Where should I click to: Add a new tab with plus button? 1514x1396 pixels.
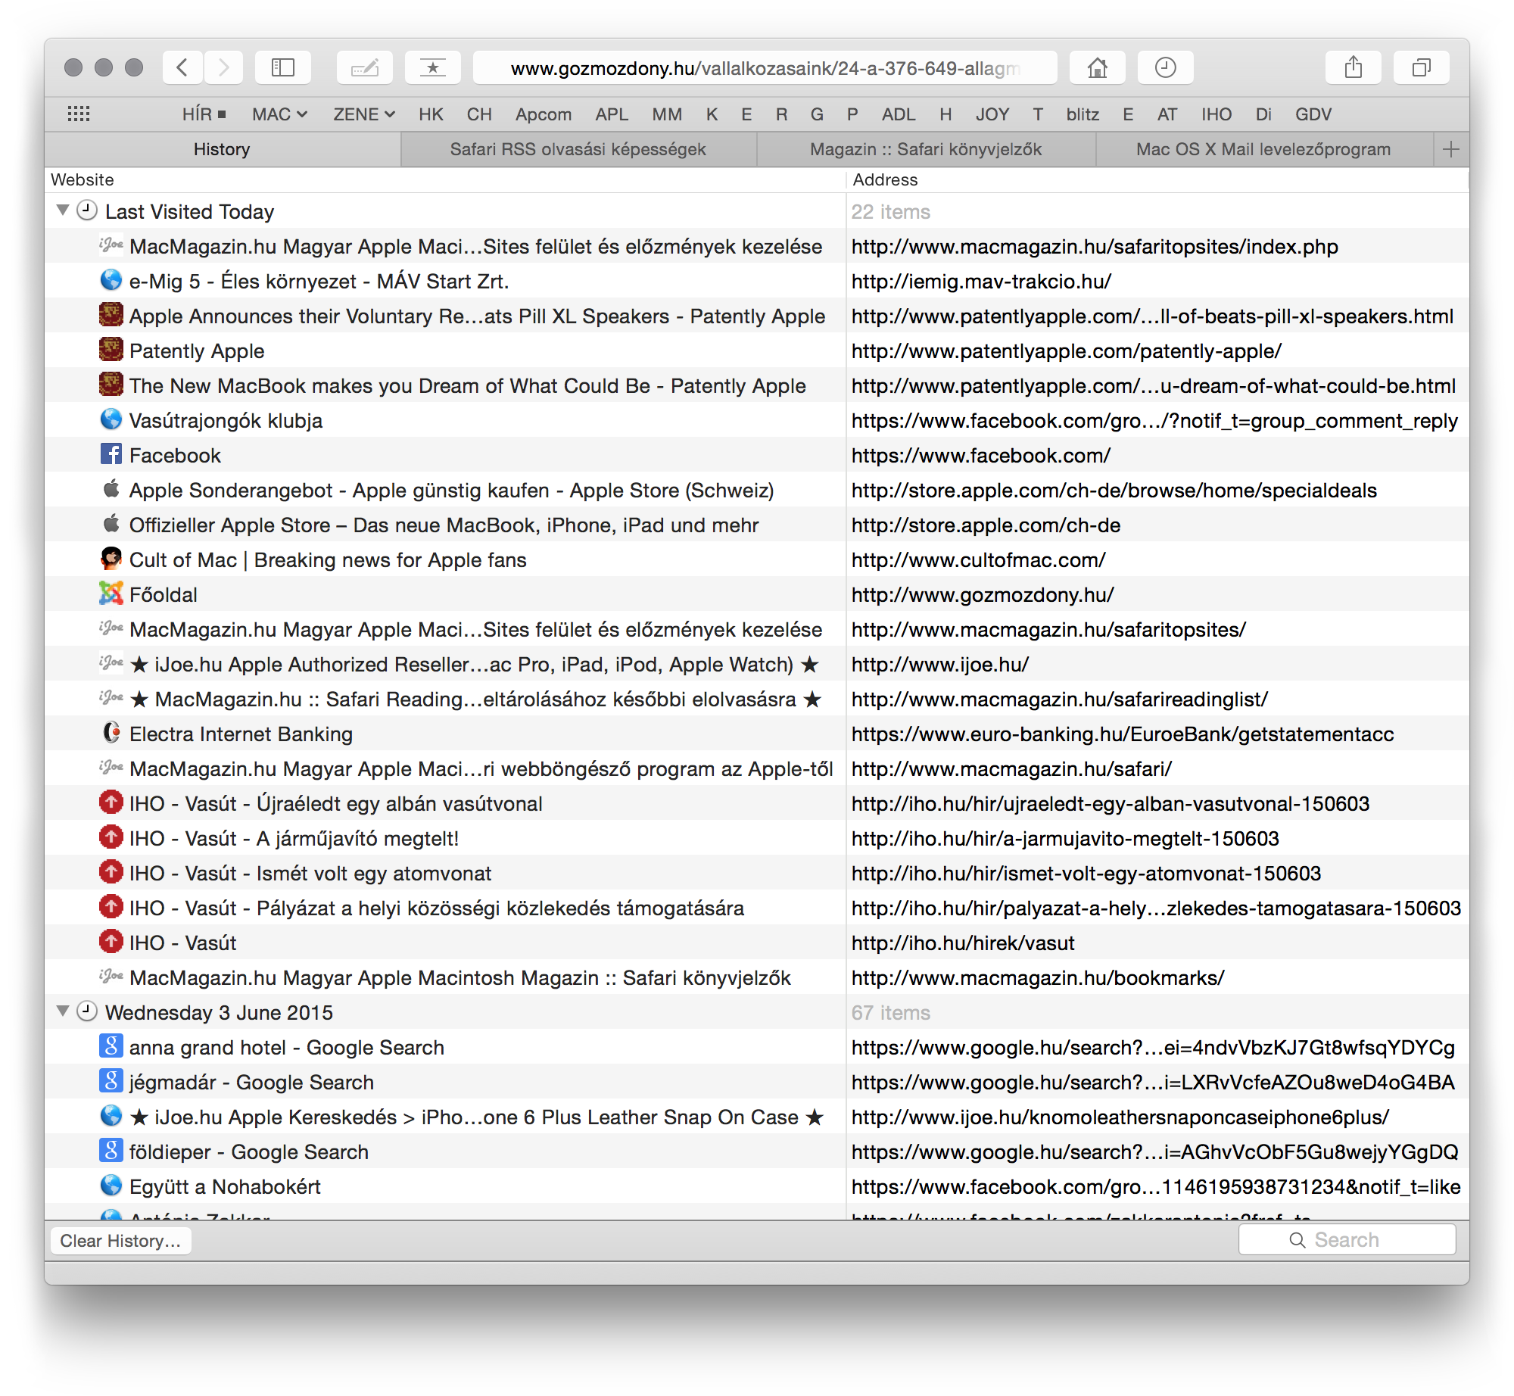(1451, 149)
